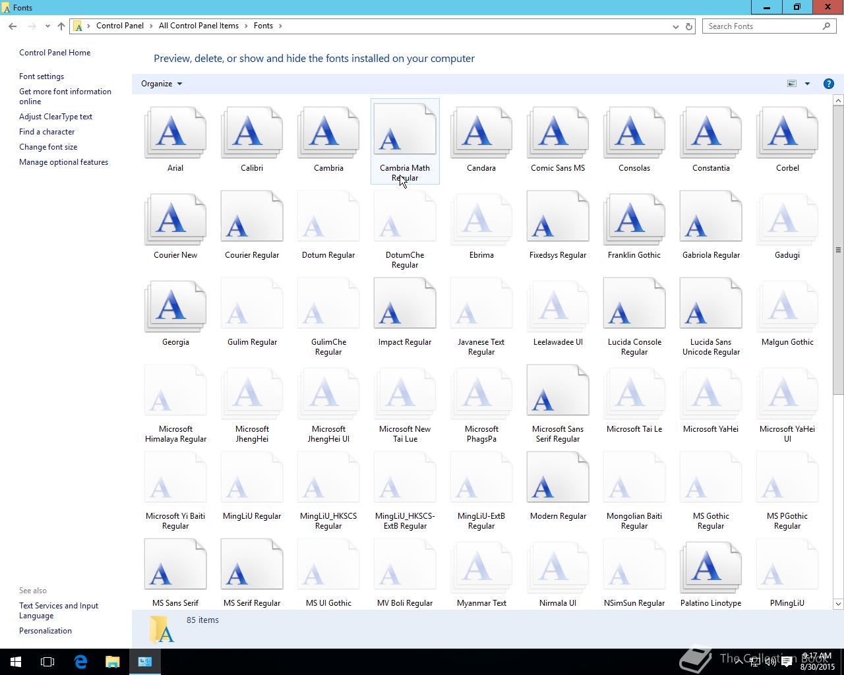Click the Control Panel breadcrumb

[x=120, y=26]
